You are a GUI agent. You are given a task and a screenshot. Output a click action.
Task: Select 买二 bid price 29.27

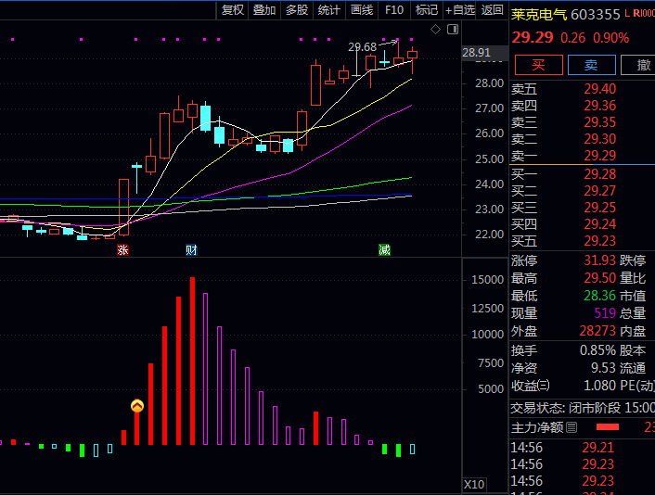(600, 190)
